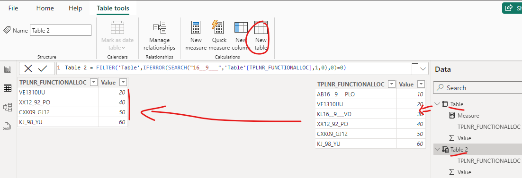Select TPLNR_FUNCTIONALLOC field under Table

pos(489,127)
